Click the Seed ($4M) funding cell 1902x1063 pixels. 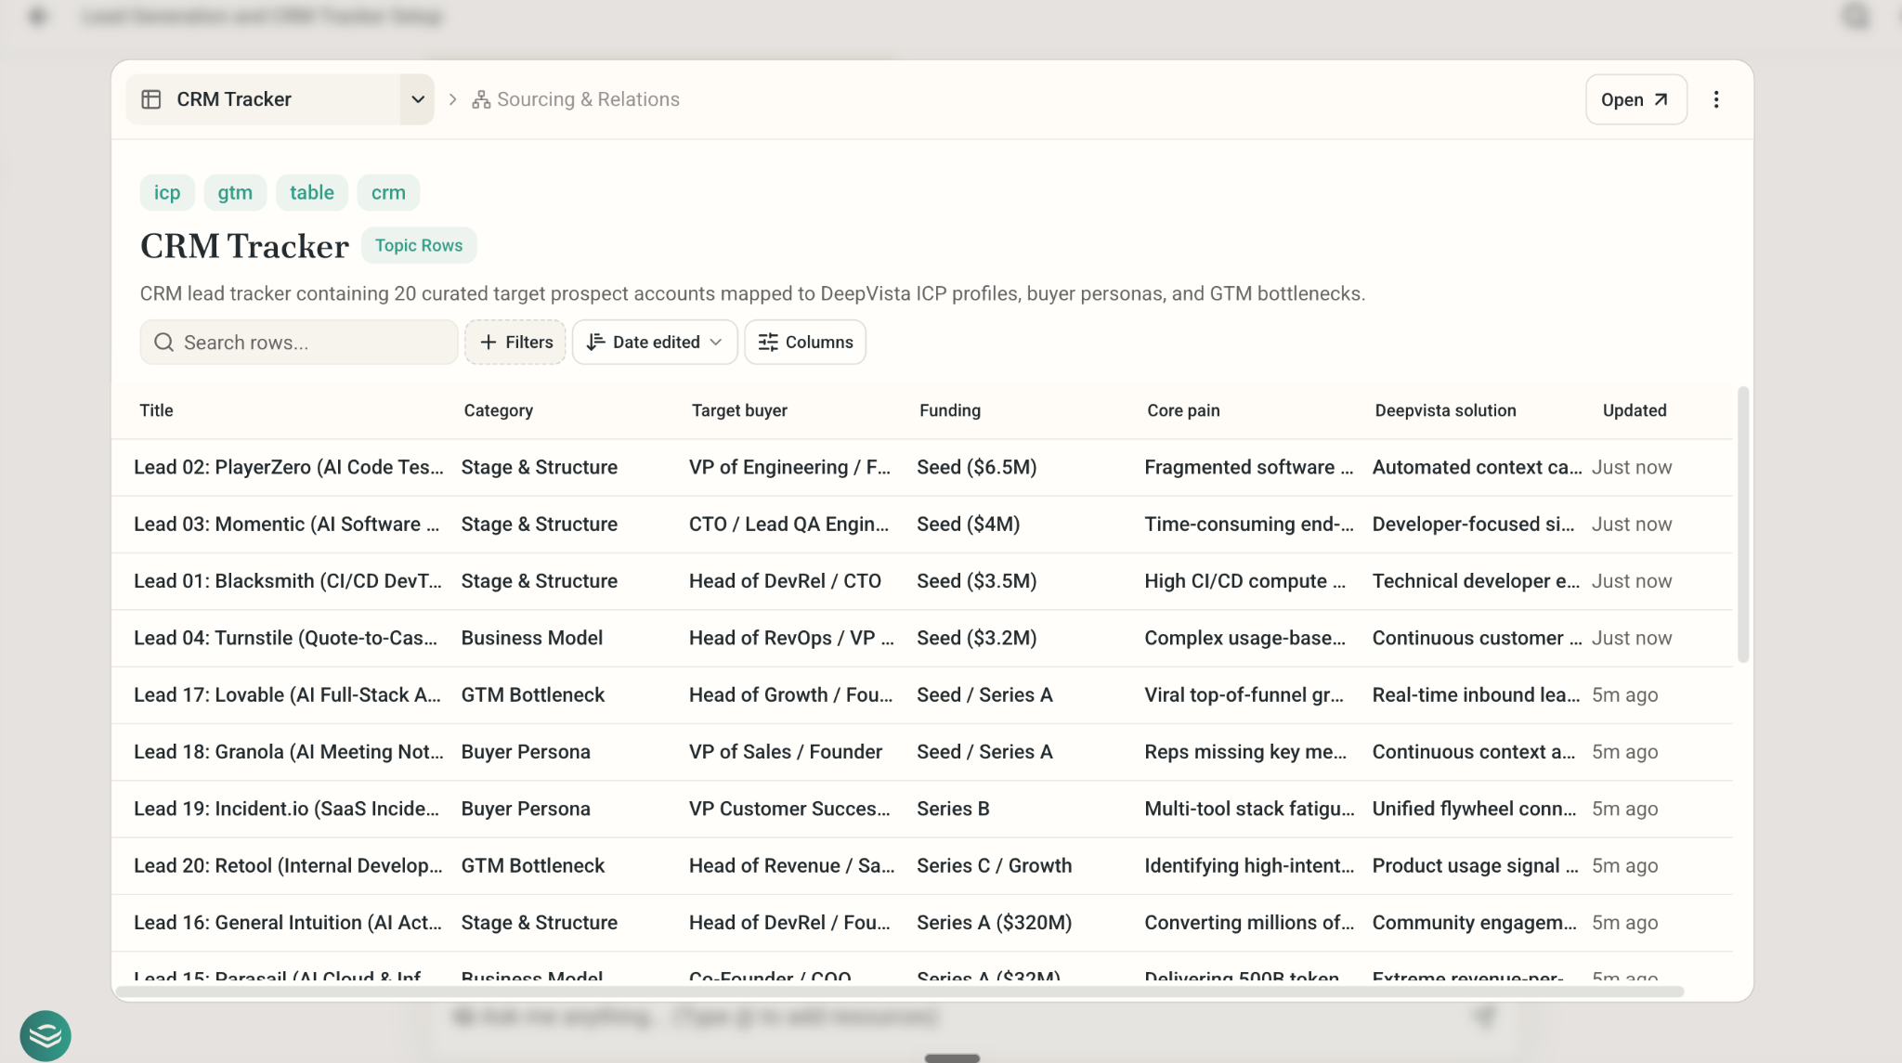point(968,524)
